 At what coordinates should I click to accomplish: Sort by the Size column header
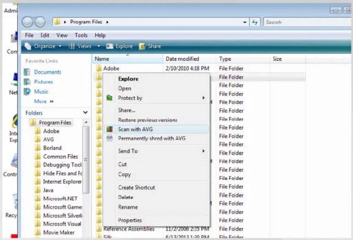(288, 59)
